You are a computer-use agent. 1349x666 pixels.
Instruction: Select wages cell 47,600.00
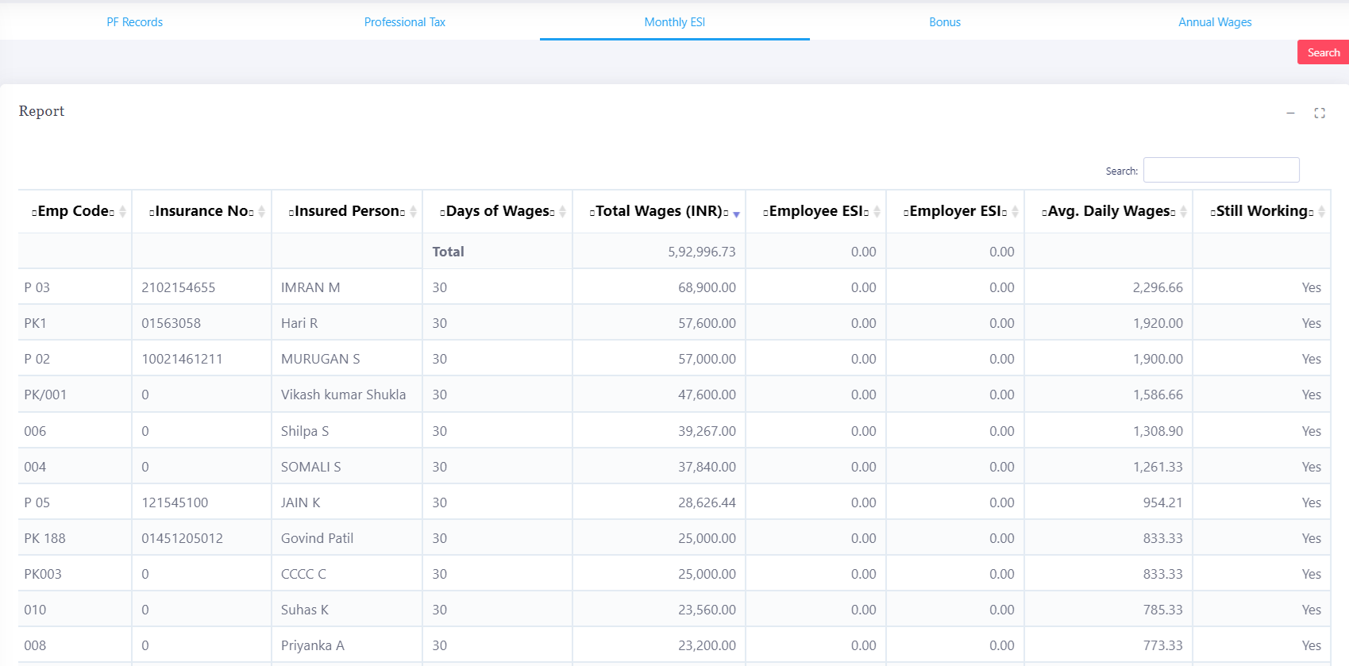[x=707, y=395]
